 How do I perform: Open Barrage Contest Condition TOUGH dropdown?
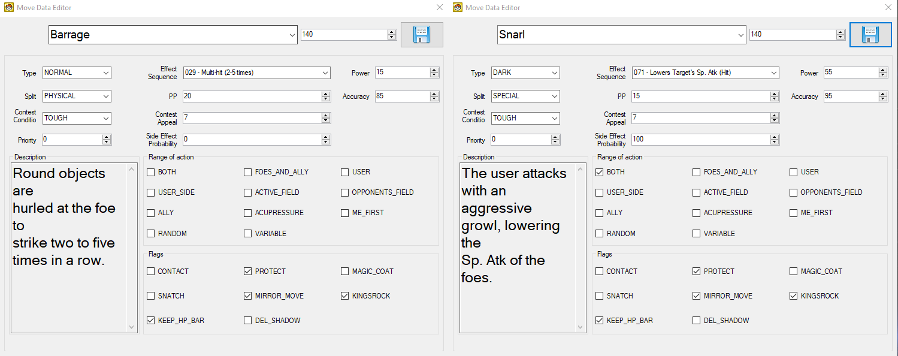point(106,119)
